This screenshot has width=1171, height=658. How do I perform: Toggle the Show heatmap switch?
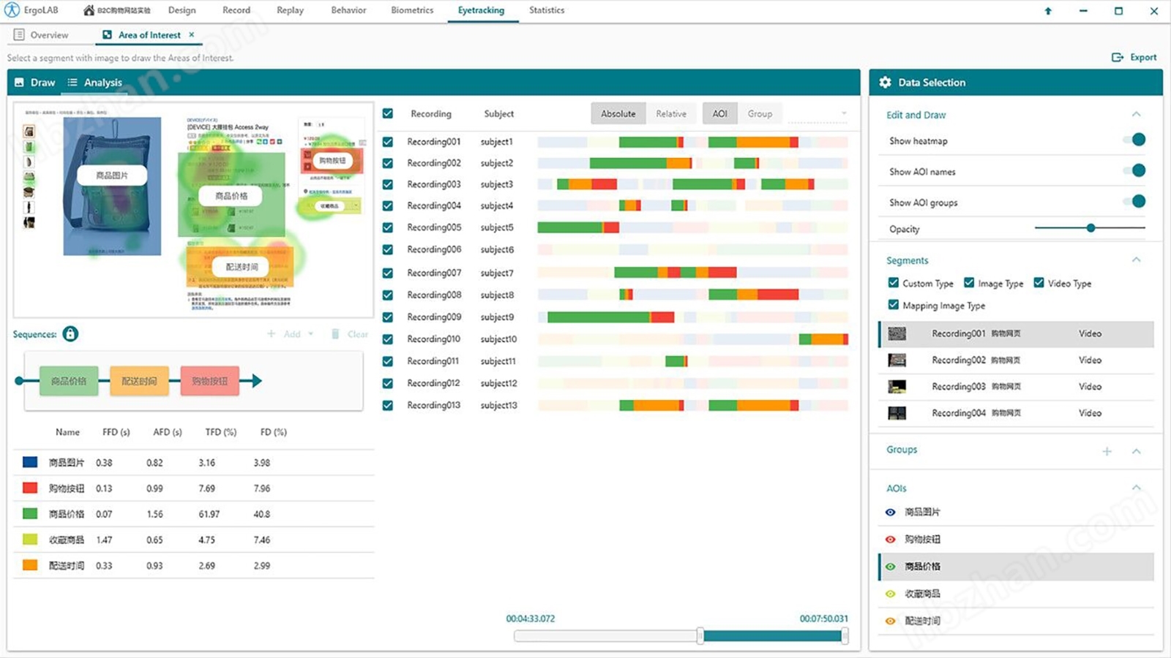[x=1135, y=140]
